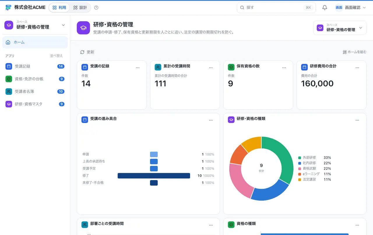Open 受講の記録 card more options

(138, 68)
